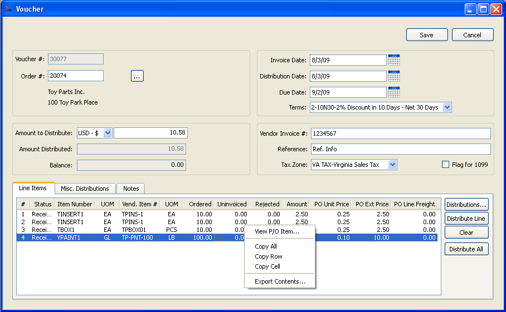Open the Distribution Date calendar picker
The image size is (506, 312).
pyautogui.click(x=394, y=76)
